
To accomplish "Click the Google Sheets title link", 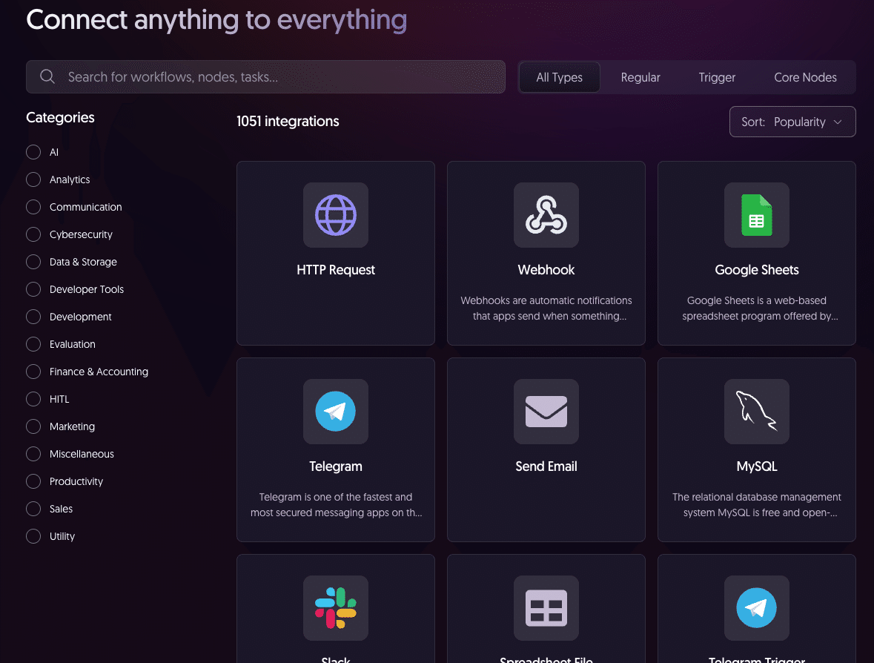I will [x=756, y=270].
